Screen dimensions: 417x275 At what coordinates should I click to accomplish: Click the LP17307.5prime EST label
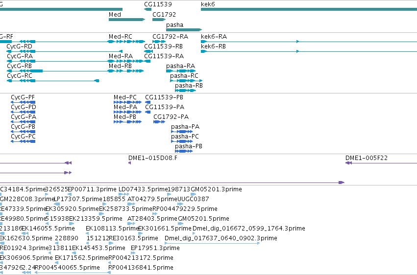click(x=78, y=199)
